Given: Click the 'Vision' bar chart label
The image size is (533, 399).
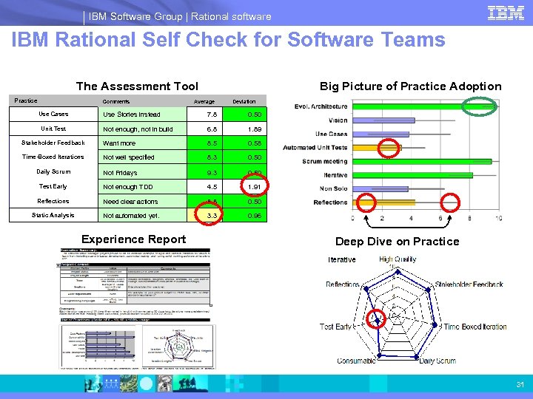Looking at the screenshot, I should pos(338,120).
